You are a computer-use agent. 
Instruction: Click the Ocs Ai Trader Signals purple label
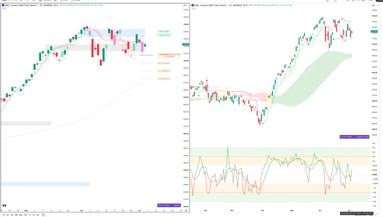click(169, 205)
